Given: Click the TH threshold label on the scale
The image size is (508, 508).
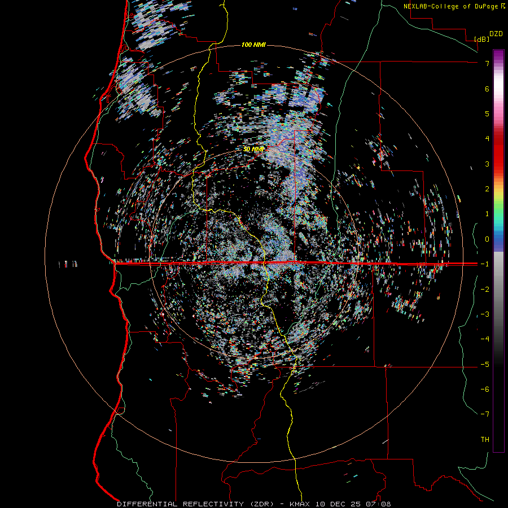Looking at the screenshot, I should click(485, 440).
